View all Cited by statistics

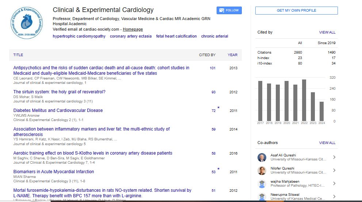[x=327, y=32]
